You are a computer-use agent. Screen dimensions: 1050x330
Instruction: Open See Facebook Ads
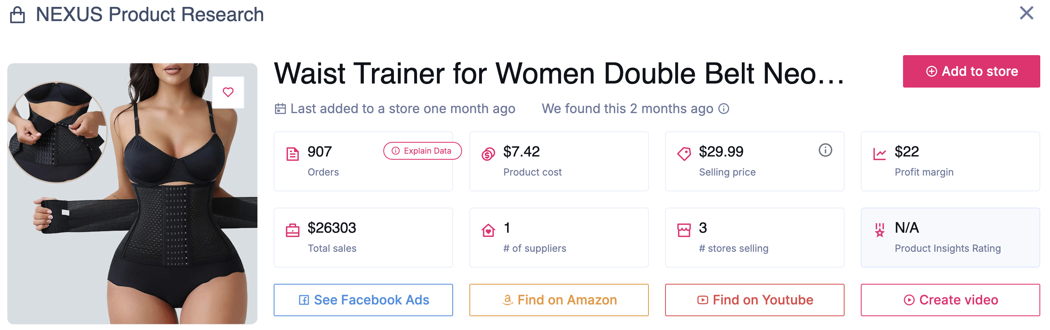[x=363, y=300]
